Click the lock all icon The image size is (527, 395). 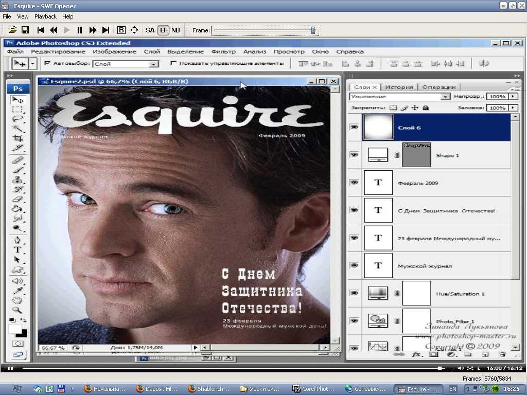pyautogui.click(x=426, y=108)
